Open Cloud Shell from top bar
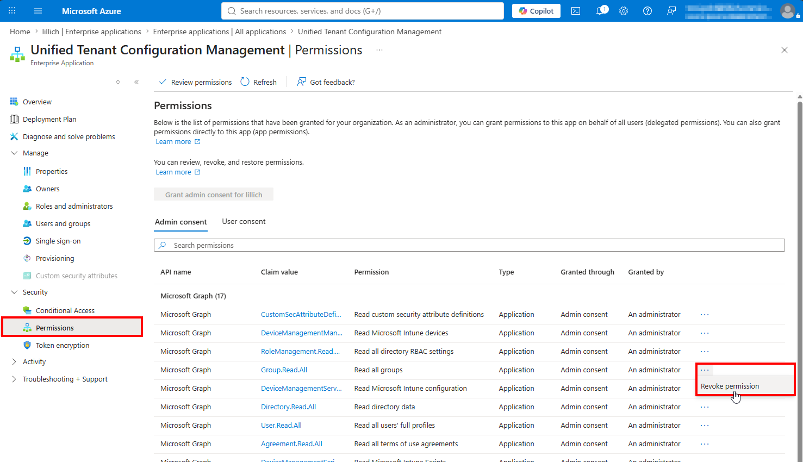Screen dimensions: 803x462 tap(576, 11)
